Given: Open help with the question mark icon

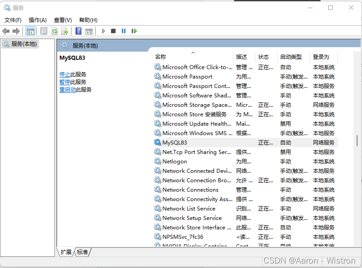Looking at the screenshot, I should [x=79, y=31].
